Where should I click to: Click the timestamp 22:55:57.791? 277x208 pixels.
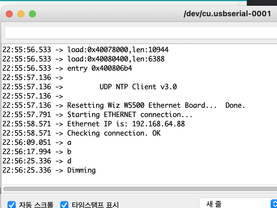(27, 115)
